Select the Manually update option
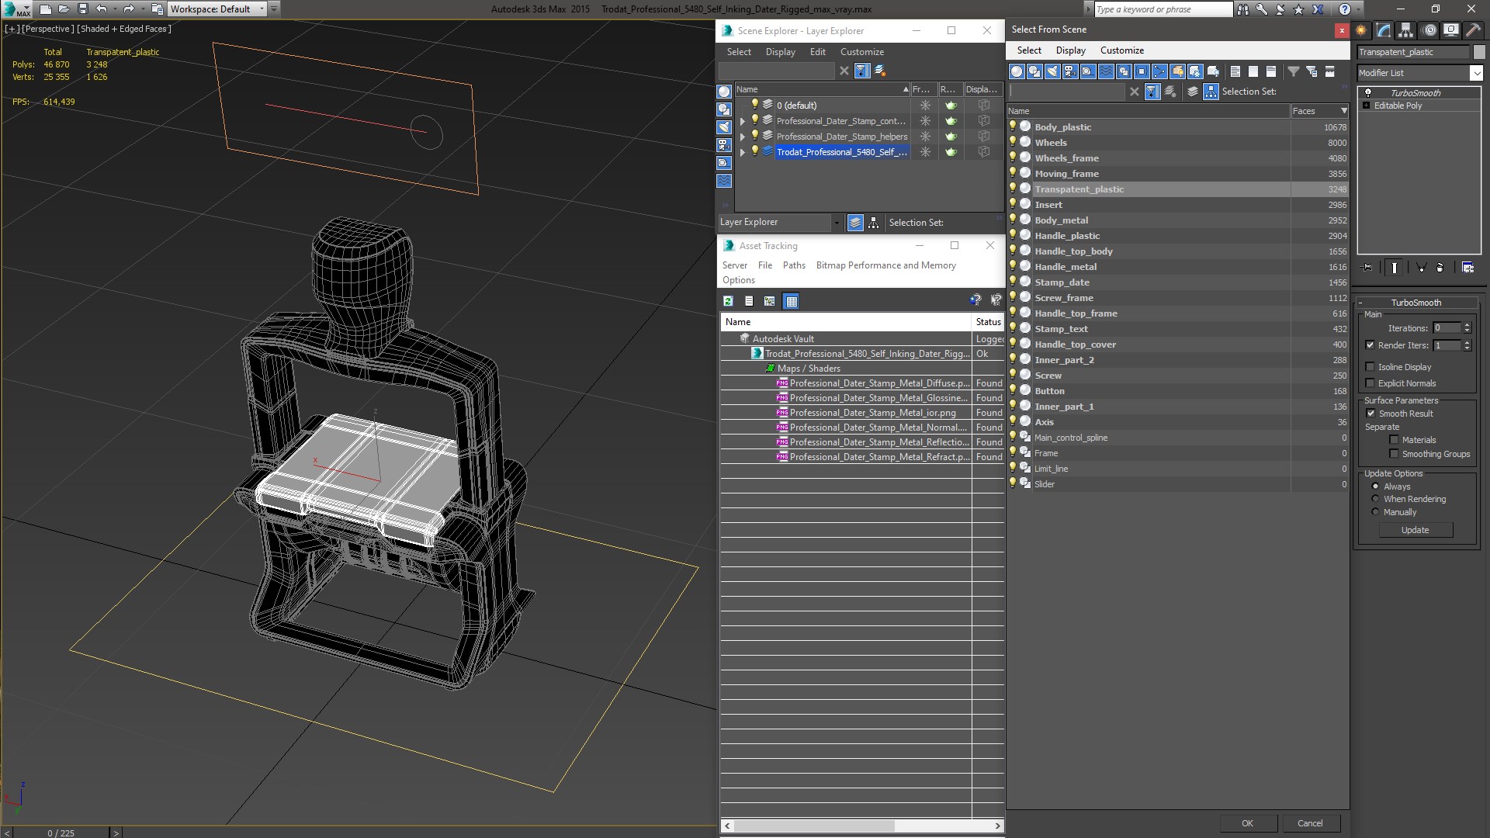Screen dimensions: 1490x838 click(x=1375, y=512)
